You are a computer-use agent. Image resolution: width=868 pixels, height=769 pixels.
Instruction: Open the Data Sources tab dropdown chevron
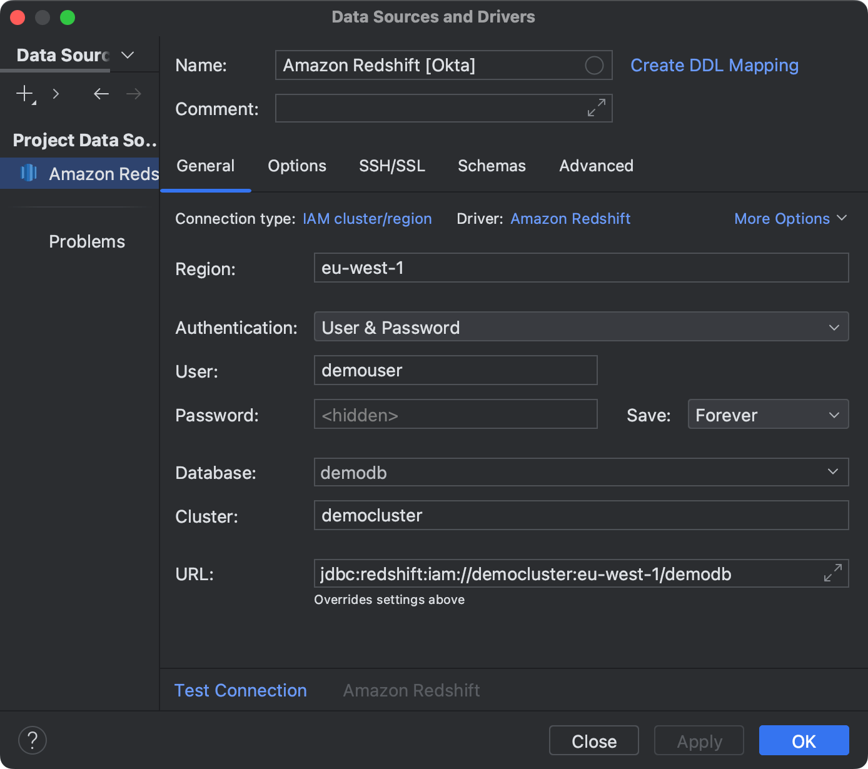(128, 55)
